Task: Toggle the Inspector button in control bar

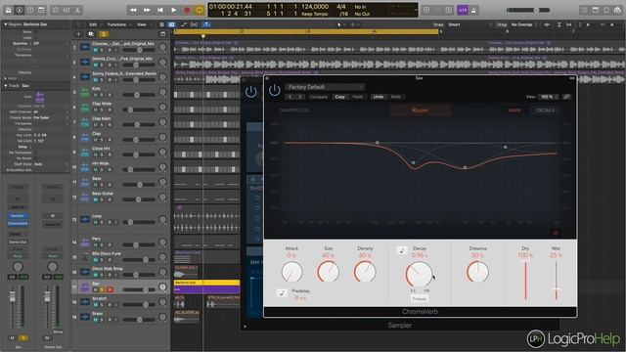Action: click(x=20, y=10)
